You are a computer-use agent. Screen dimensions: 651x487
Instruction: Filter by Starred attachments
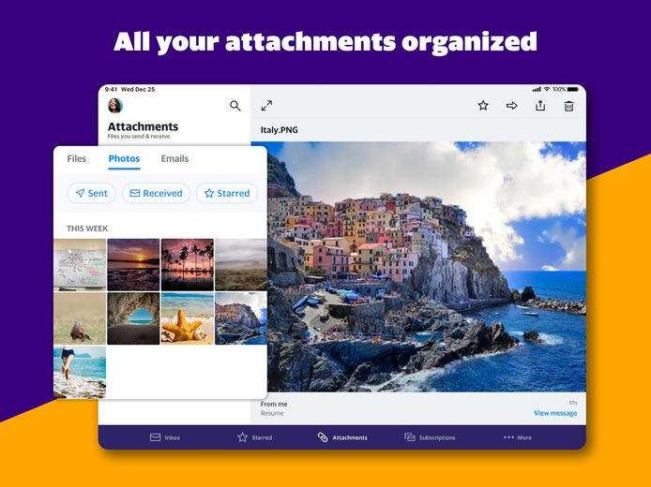click(227, 193)
